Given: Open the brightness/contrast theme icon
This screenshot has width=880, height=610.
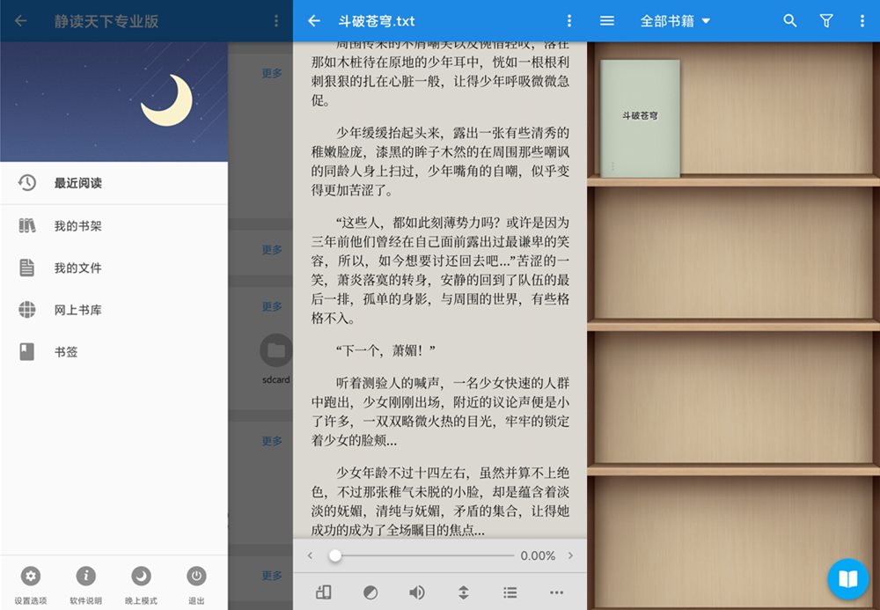Looking at the screenshot, I should pyautogui.click(x=370, y=592).
